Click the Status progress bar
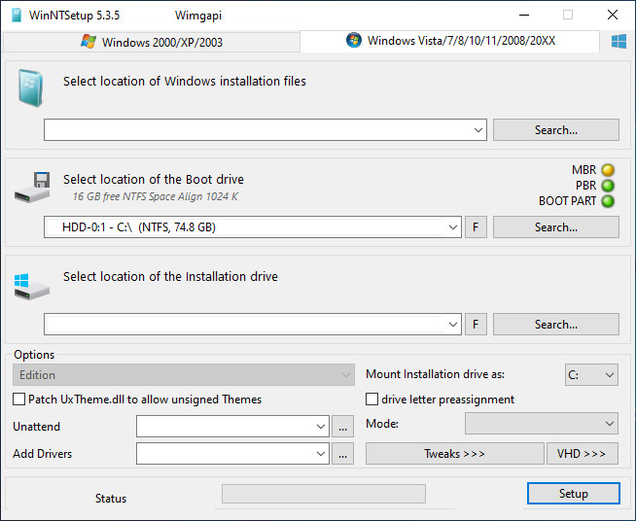The height and width of the screenshot is (521, 636). (324, 494)
